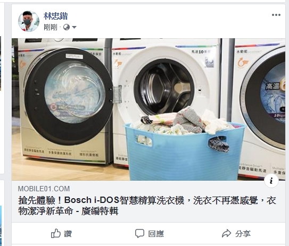Viewport: 289px width, 246px height.
Task: Click the 分享 share button label
Action: pos(243,234)
